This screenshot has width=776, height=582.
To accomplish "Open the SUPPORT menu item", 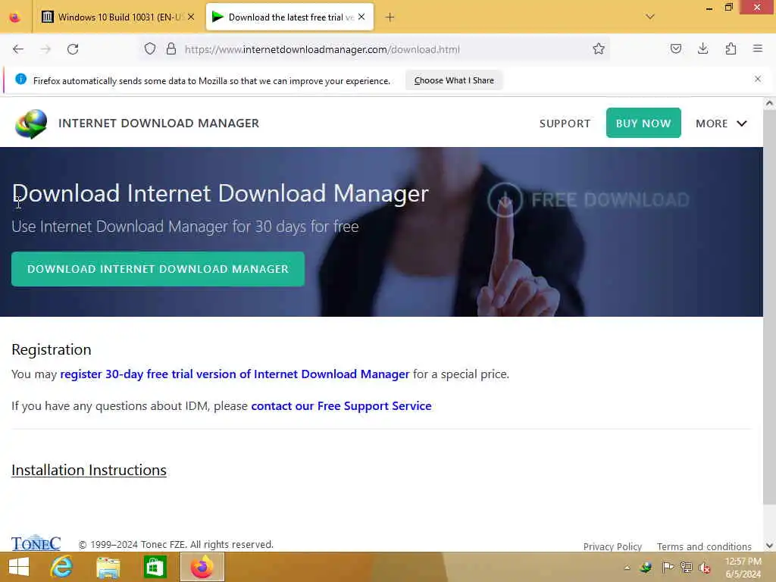I will pyautogui.click(x=565, y=124).
